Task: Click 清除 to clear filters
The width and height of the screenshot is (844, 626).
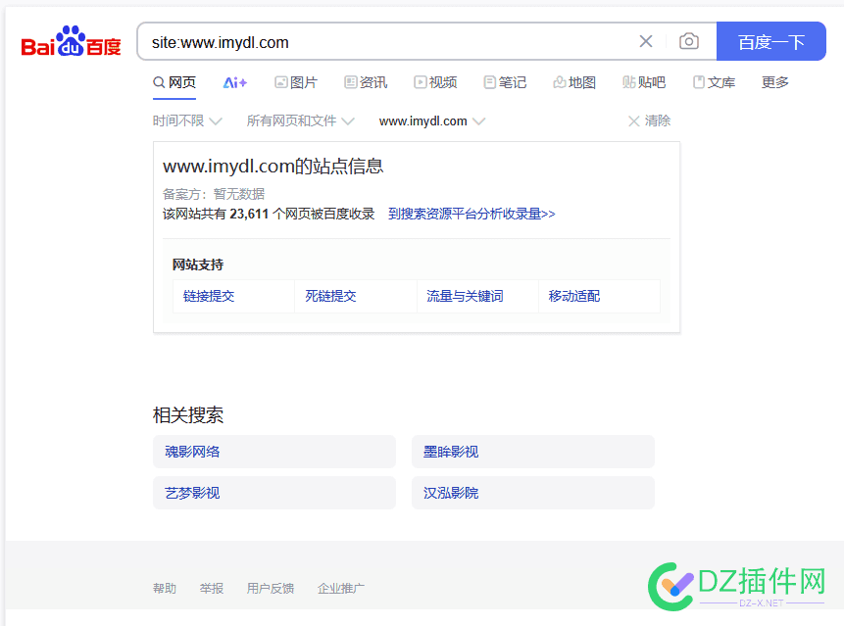Action: 650,121
